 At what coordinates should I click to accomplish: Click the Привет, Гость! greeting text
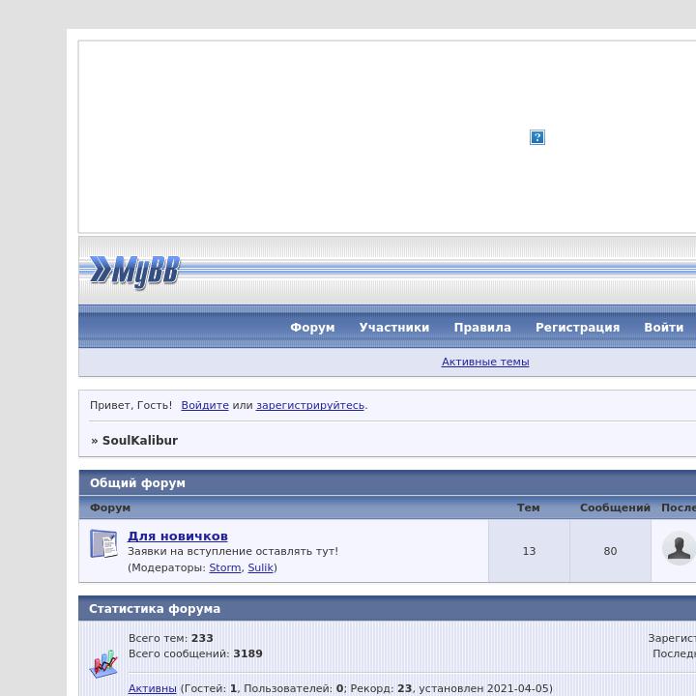click(130, 405)
